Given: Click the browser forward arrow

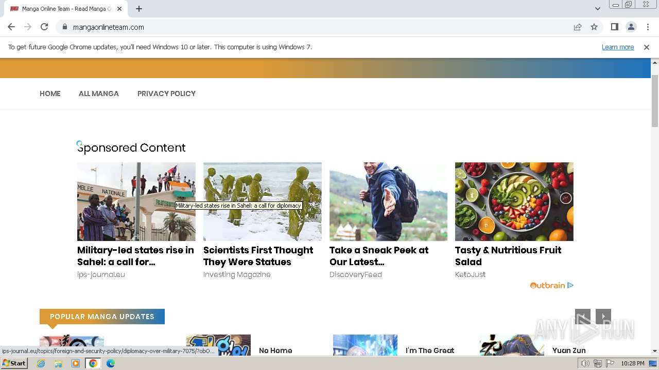Looking at the screenshot, I should pyautogui.click(x=28, y=27).
